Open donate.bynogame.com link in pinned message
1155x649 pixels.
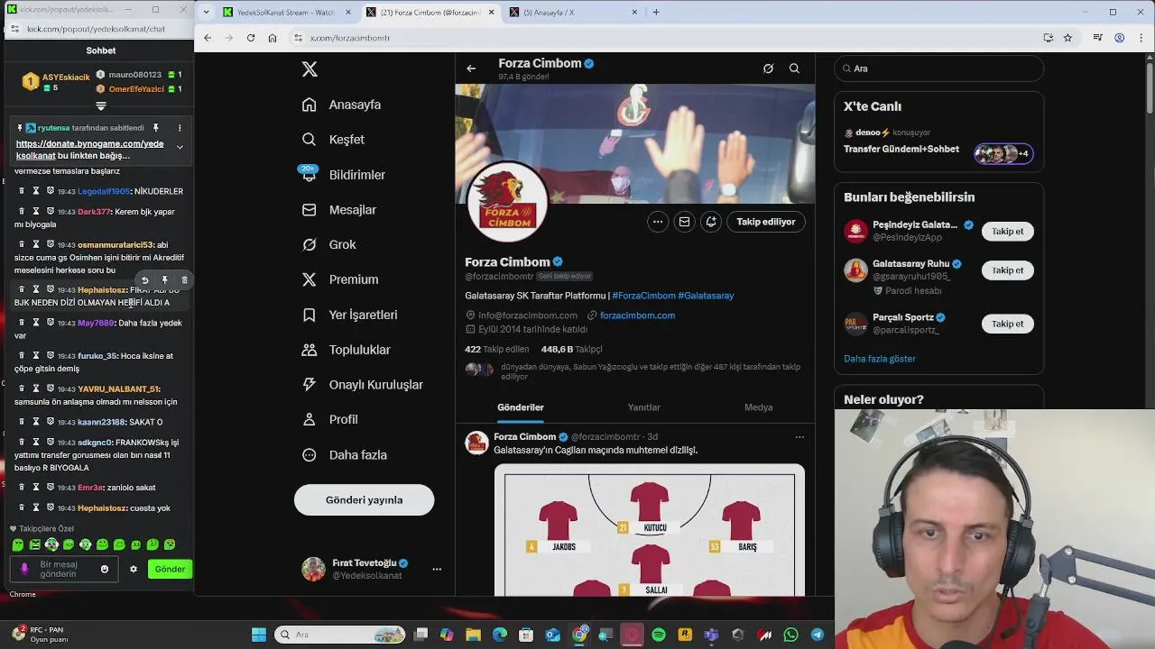pyautogui.click(x=89, y=149)
